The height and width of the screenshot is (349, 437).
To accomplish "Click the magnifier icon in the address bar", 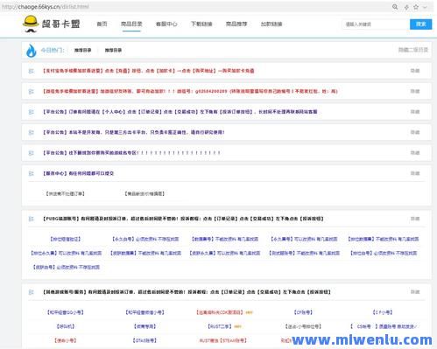I will click(395, 7).
